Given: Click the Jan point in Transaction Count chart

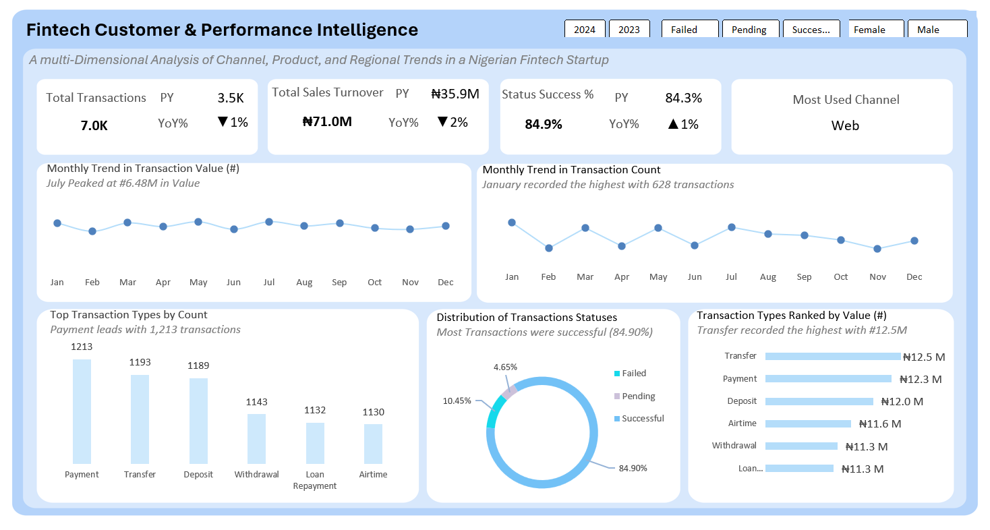Looking at the screenshot, I should tap(512, 223).
